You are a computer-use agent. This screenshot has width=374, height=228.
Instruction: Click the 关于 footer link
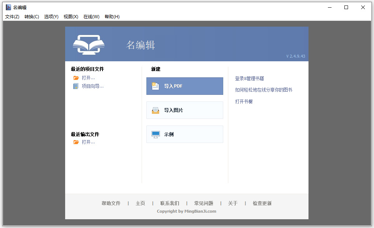(233, 203)
